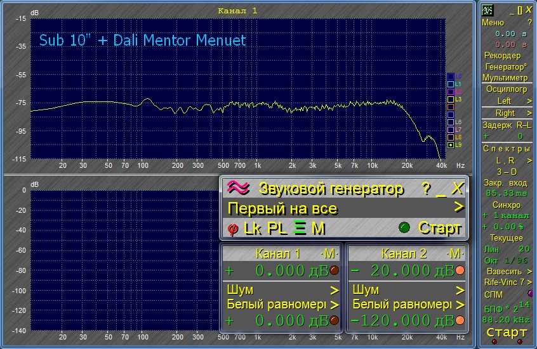Click the Sub 10" + Dali Mentor Menuet caption

tap(143, 40)
